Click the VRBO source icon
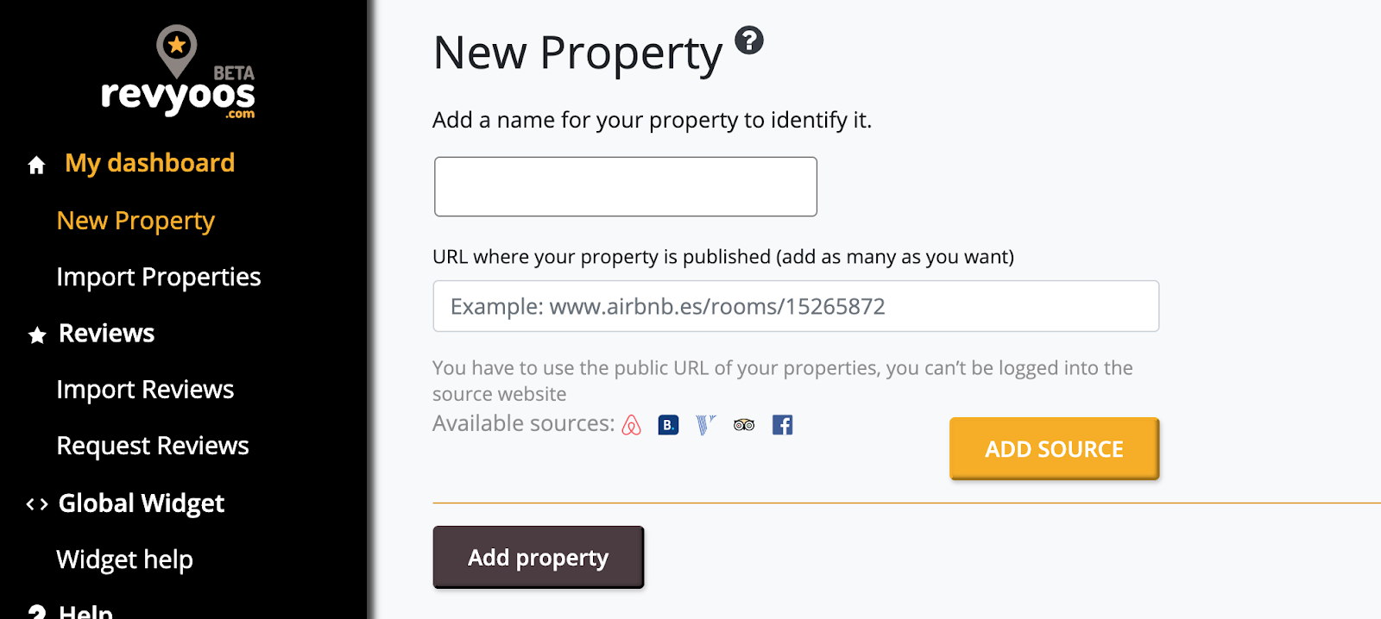Viewport: 1381px width, 619px height. pyautogui.click(x=706, y=425)
